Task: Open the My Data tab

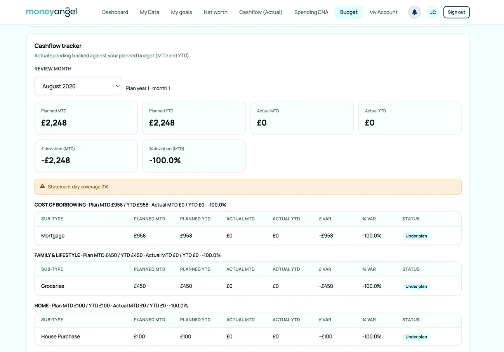Action: click(149, 12)
